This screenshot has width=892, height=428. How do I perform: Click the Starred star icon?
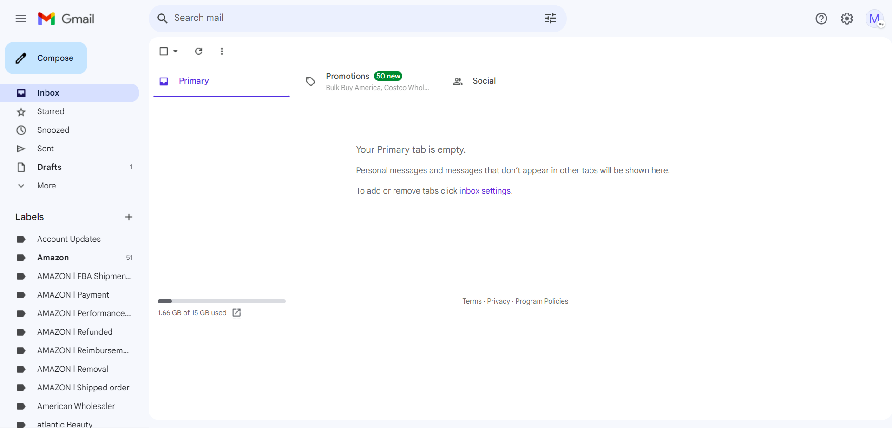pyautogui.click(x=21, y=112)
